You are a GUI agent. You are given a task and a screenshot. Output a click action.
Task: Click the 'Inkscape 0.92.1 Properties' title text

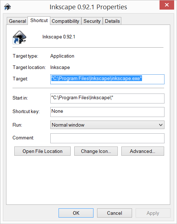click(88, 7)
